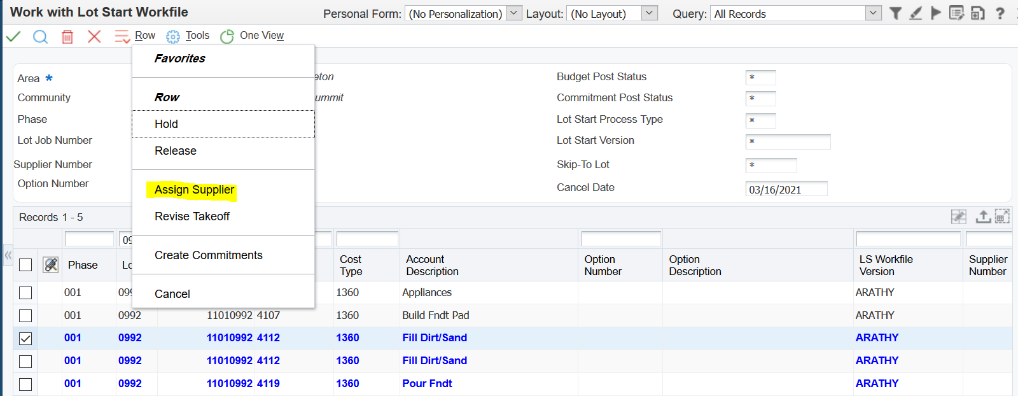Open the Personal Form dropdown
This screenshot has height=396, width=1018.
pyautogui.click(x=514, y=13)
